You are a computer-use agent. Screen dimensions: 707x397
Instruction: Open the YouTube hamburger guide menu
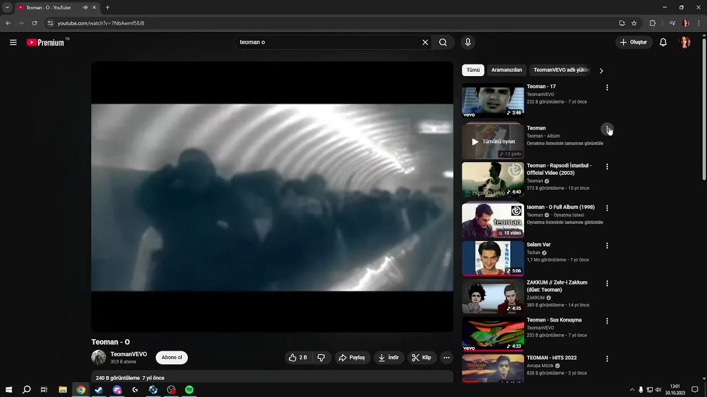[x=13, y=42]
